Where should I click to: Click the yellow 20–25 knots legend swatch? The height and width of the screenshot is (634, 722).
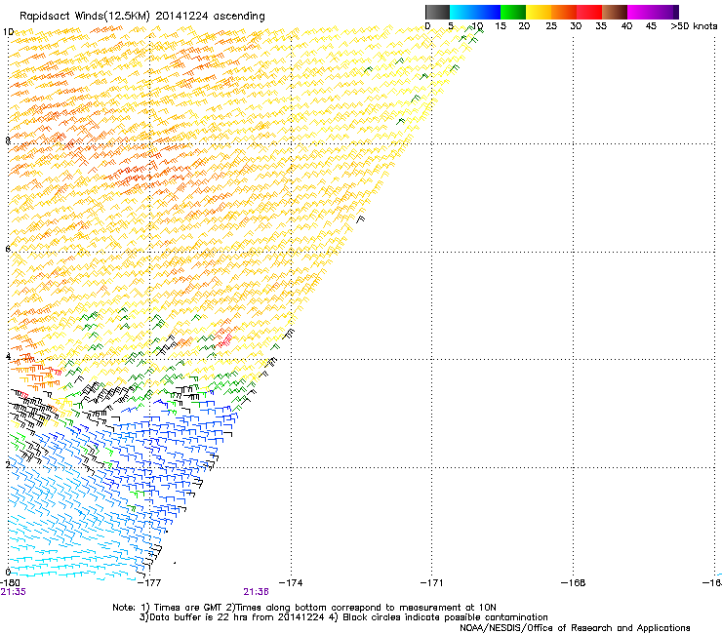tap(539, 12)
